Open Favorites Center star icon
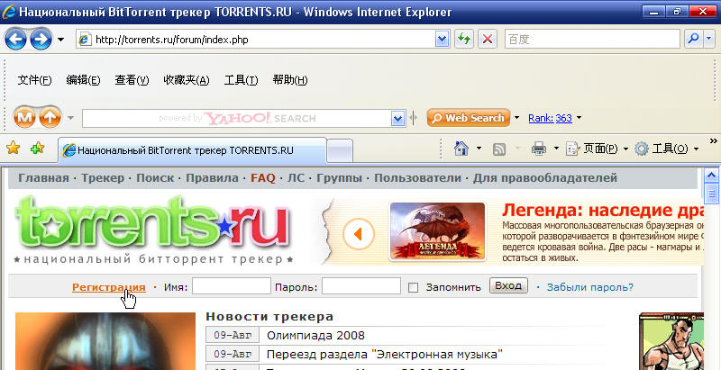Image resolution: width=721 pixels, height=370 pixels. point(13,148)
